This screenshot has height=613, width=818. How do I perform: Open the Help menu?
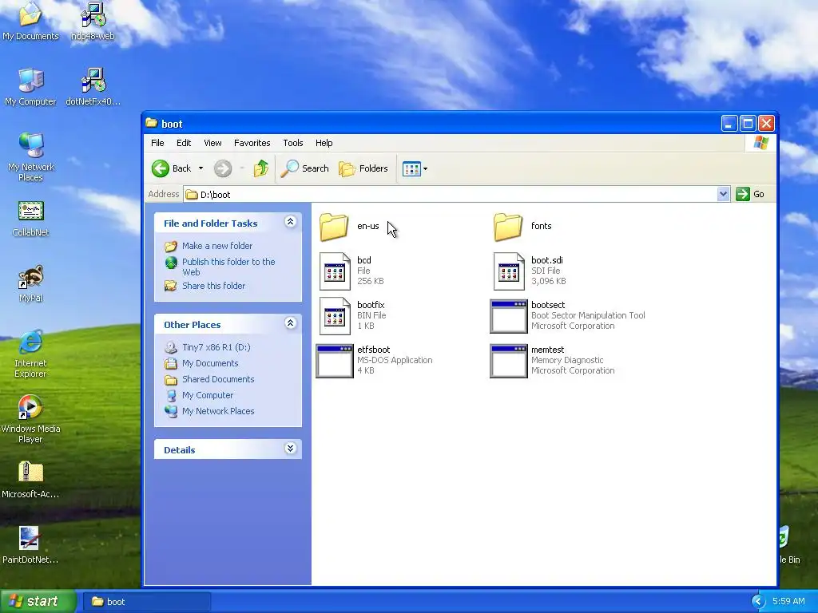pyautogui.click(x=324, y=143)
